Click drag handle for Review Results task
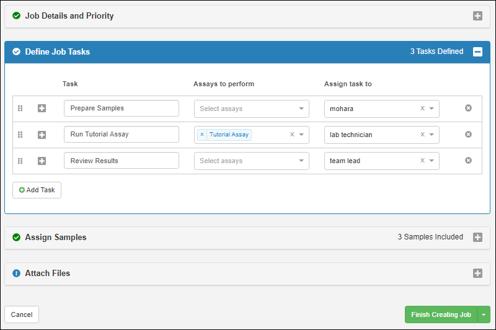Viewport: 496px width, 330px height. click(x=20, y=161)
